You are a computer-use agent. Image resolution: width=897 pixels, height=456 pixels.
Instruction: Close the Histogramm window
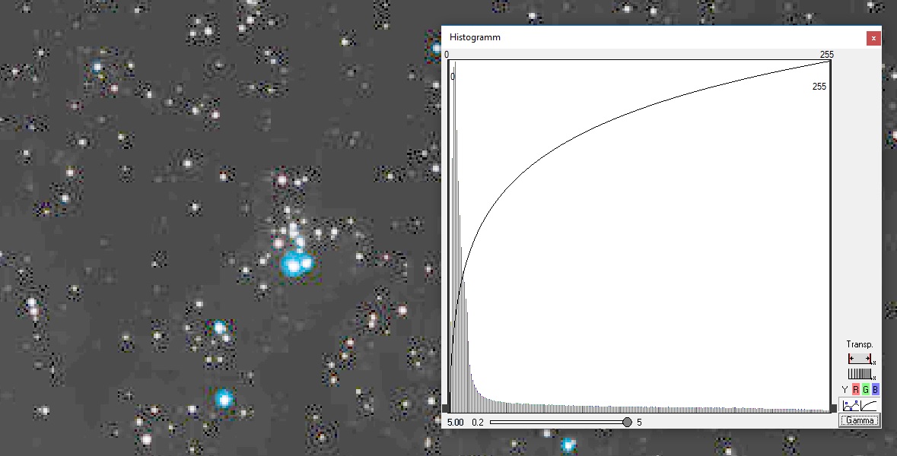(873, 37)
